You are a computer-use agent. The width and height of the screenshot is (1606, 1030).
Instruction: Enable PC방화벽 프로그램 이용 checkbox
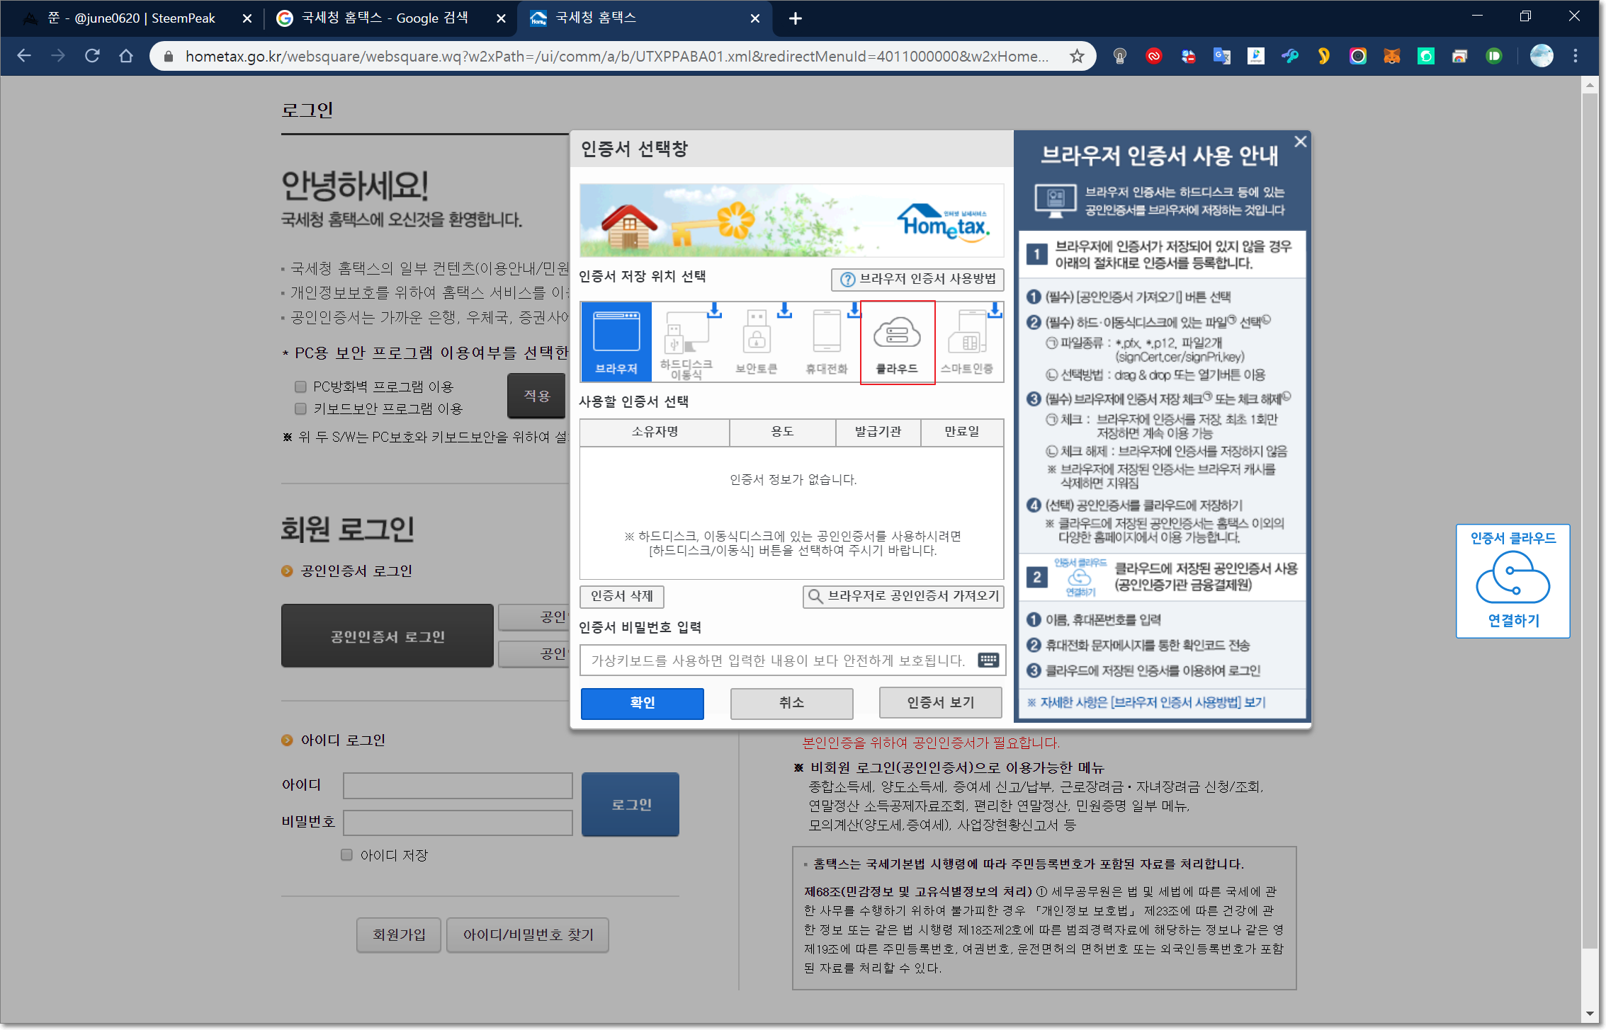[x=300, y=387]
